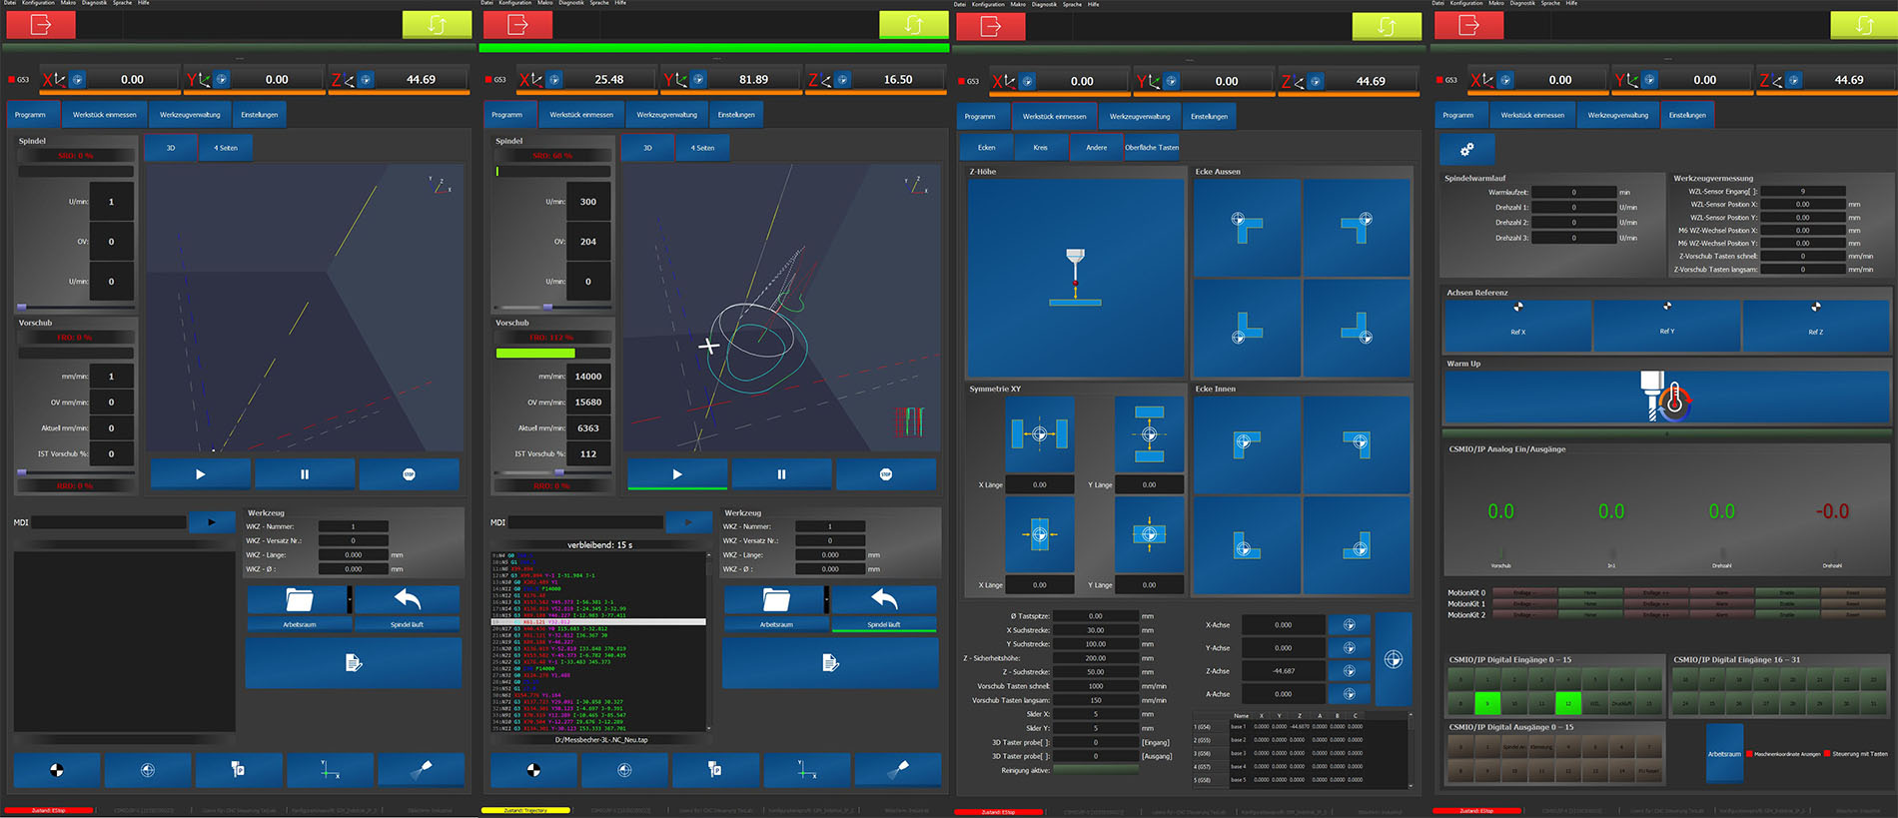Click the crosshair target icon in leftmost bottom row
The image size is (1898, 818).
(x=148, y=770)
